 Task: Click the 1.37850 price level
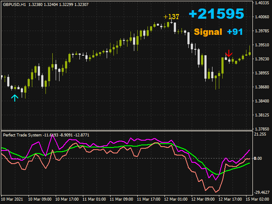(262, 129)
